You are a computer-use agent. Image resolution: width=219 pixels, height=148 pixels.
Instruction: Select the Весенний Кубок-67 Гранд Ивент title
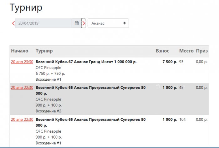pyautogui.click(x=86, y=62)
